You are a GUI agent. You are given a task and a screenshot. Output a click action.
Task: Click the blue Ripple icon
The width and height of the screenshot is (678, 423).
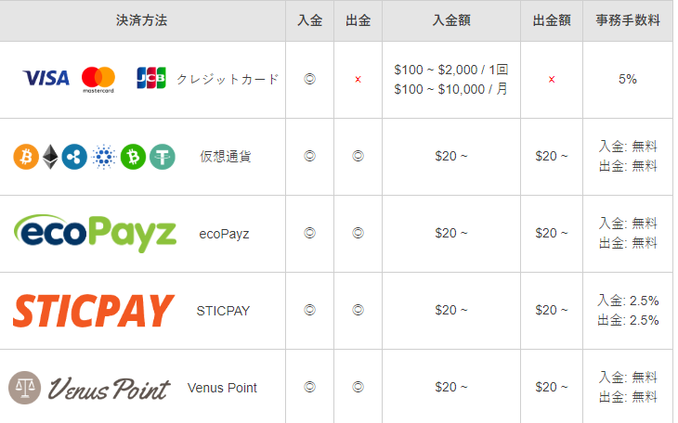tap(74, 157)
